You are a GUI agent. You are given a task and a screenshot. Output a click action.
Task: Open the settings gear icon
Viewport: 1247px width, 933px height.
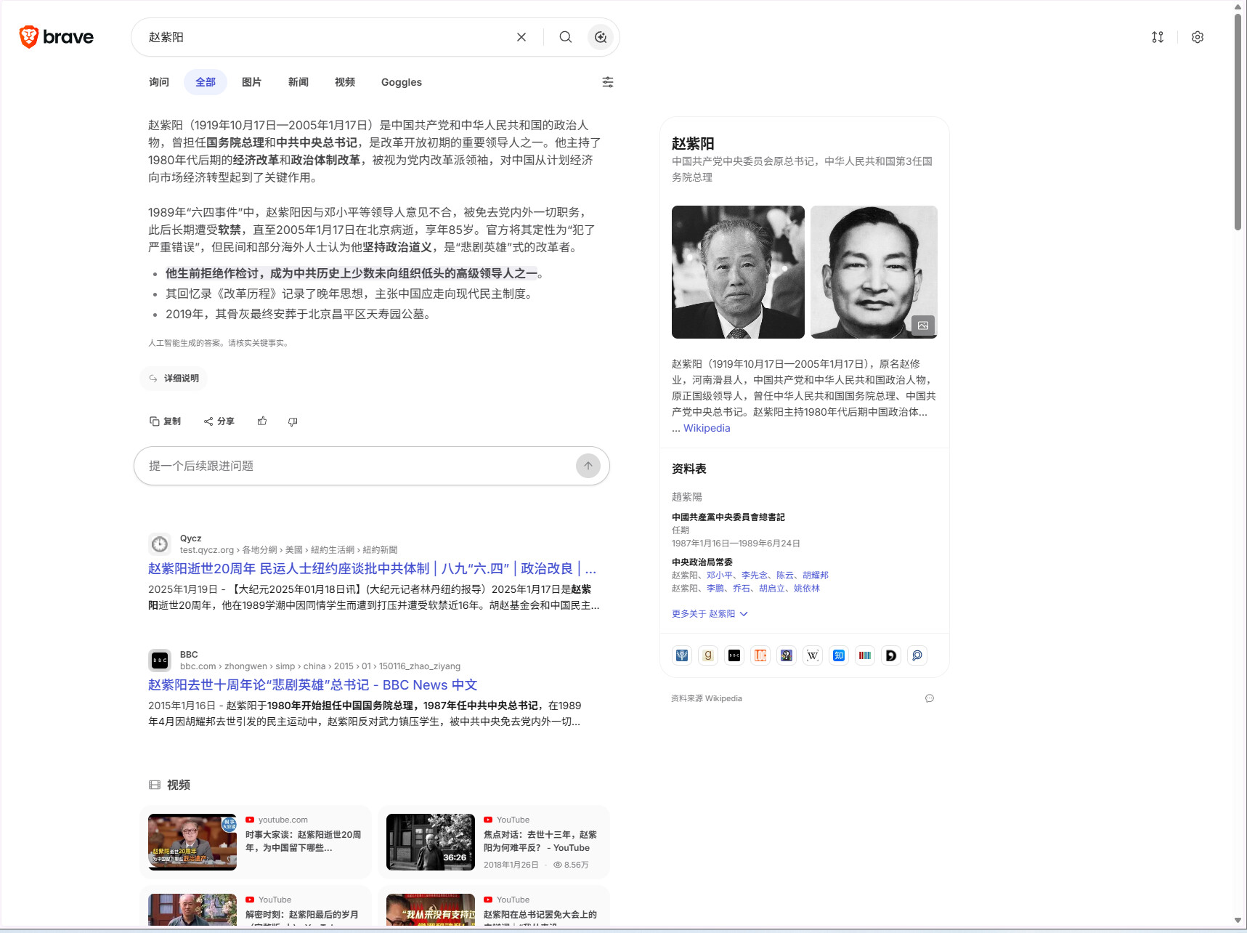[x=1198, y=37]
